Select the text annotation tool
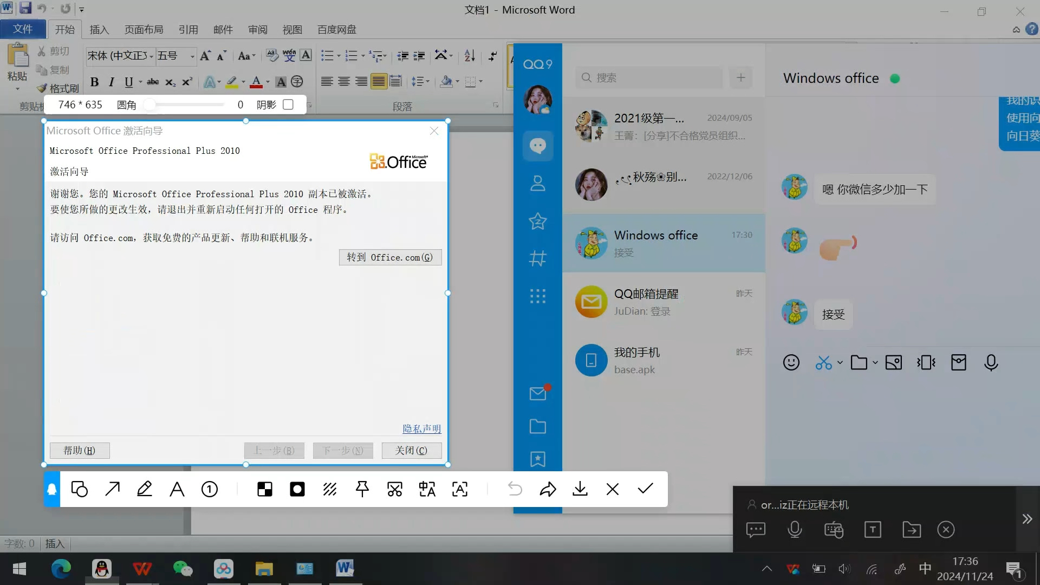This screenshot has width=1040, height=585. pos(177,489)
